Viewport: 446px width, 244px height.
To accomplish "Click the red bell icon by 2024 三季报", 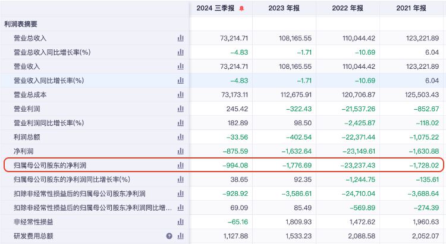I will [x=241, y=8].
